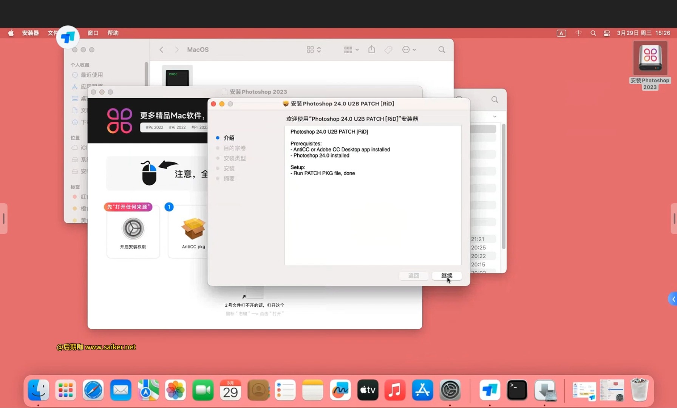Open Photos in the Dock

175,390
